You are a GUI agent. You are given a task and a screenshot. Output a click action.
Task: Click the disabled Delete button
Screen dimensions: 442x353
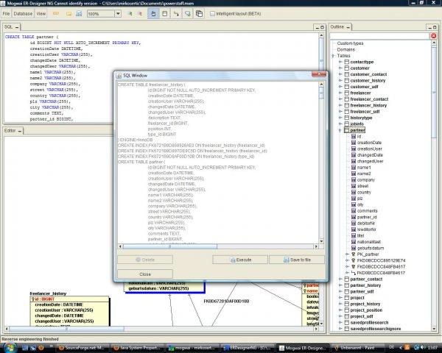pos(145,260)
